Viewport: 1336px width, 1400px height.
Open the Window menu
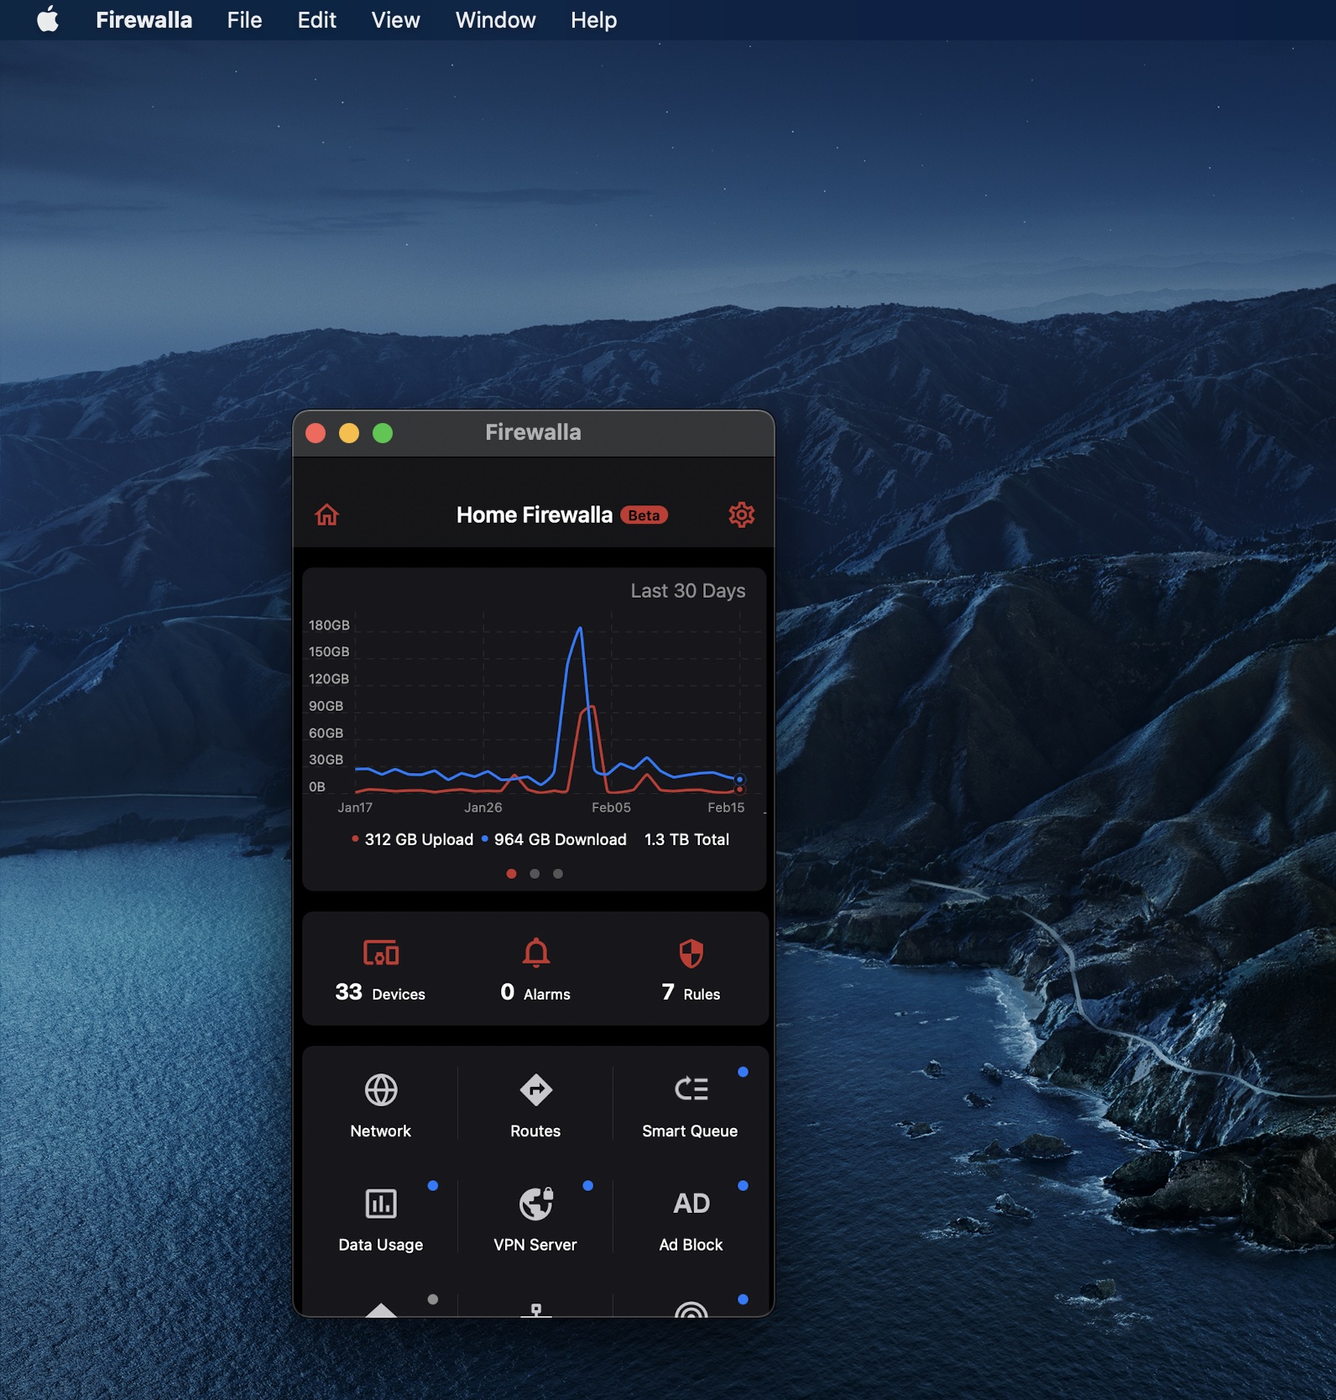495,20
